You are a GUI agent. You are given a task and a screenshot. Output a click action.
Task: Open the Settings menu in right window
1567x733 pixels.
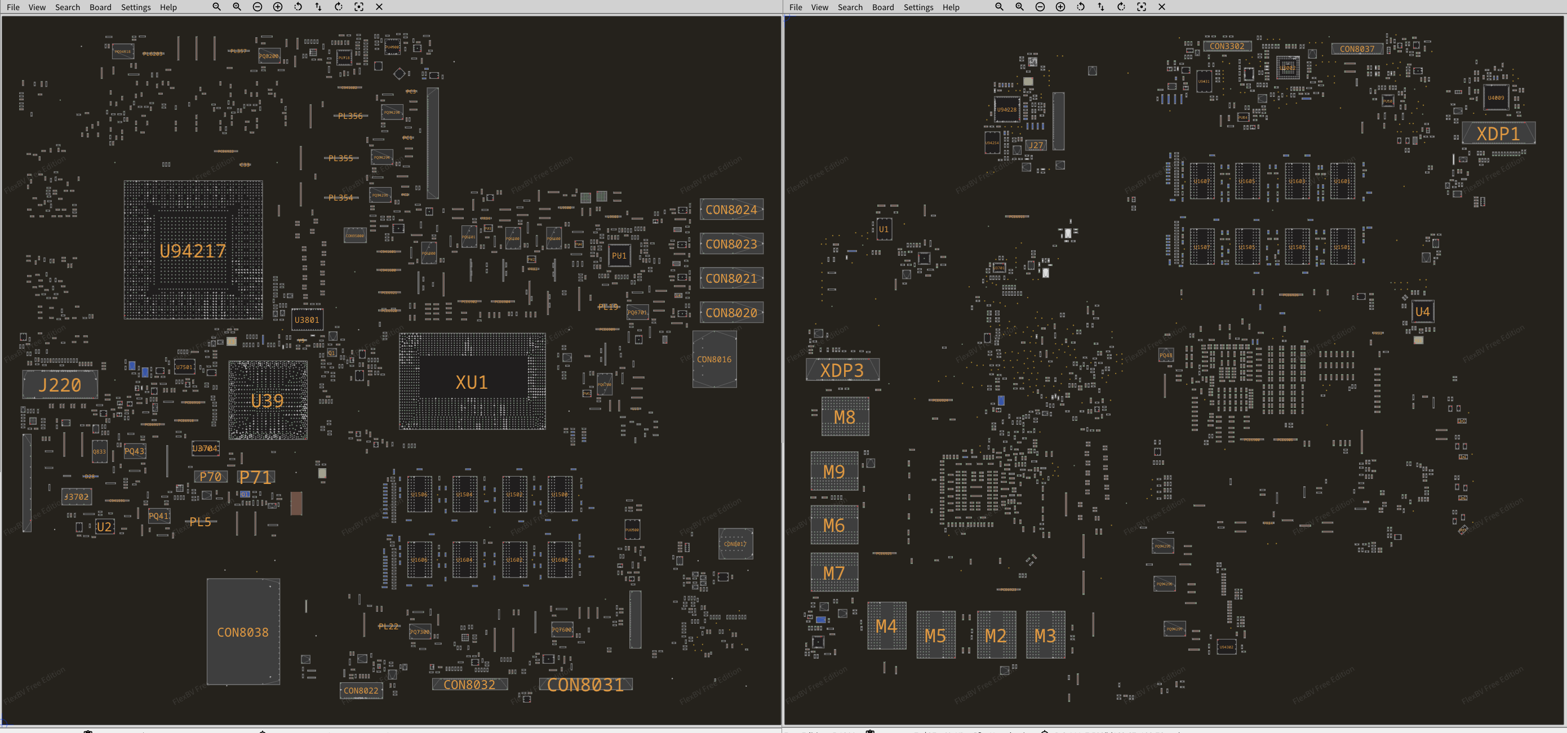(x=918, y=7)
